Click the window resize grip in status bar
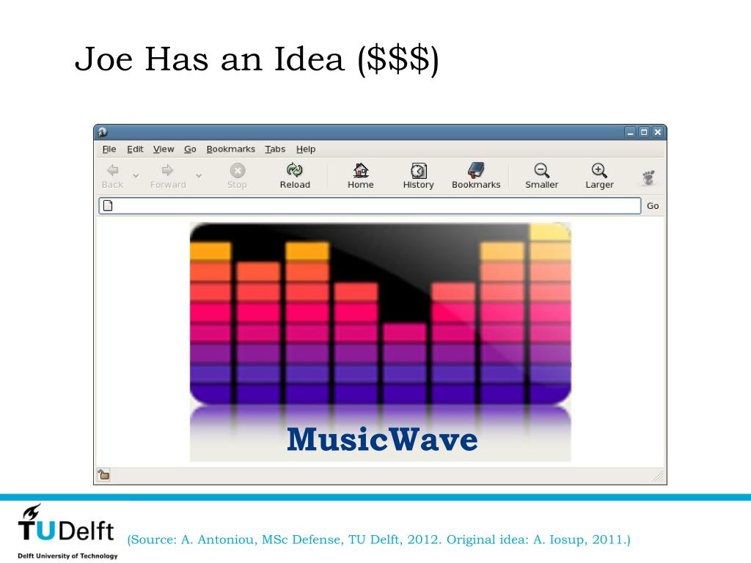This screenshot has width=751, height=563. pyautogui.click(x=658, y=475)
